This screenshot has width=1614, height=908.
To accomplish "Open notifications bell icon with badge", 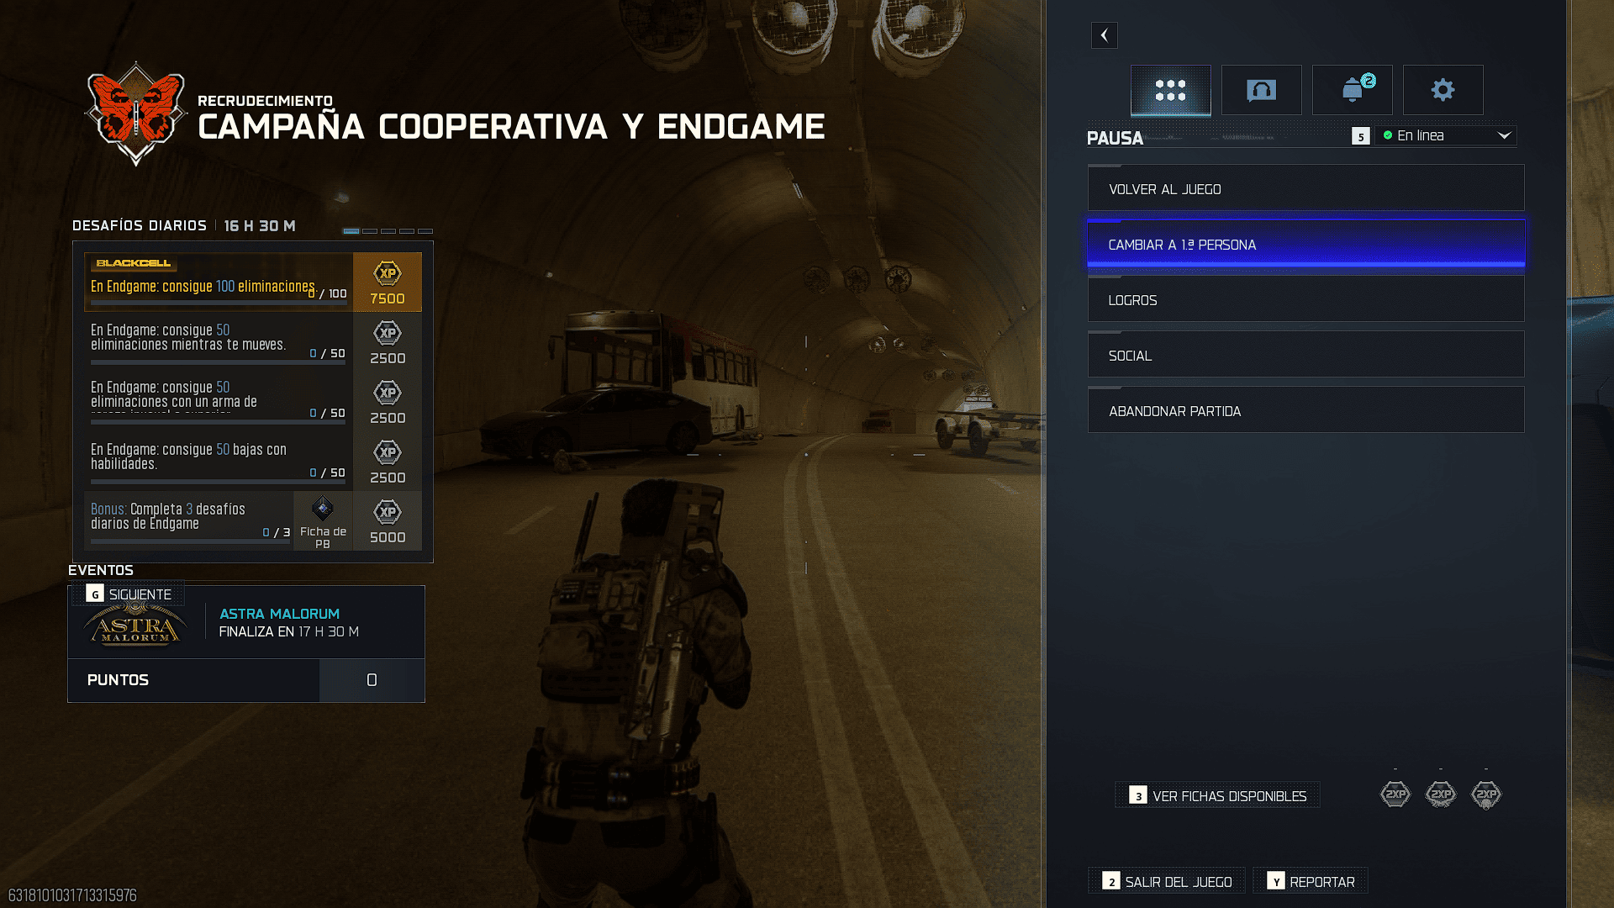I will click(x=1352, y=90).
